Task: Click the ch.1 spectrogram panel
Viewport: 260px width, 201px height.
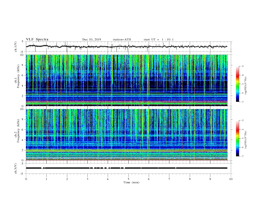Action: (127, 80)
